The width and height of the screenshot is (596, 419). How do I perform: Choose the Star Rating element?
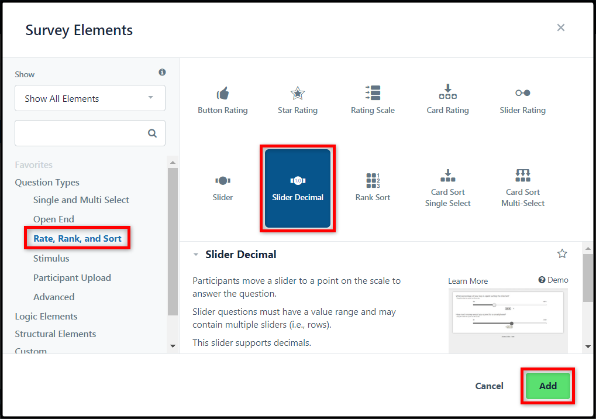point(298,101)
